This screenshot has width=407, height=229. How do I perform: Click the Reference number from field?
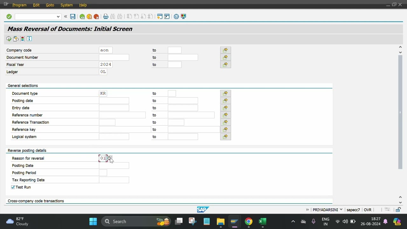coord(122,115)
